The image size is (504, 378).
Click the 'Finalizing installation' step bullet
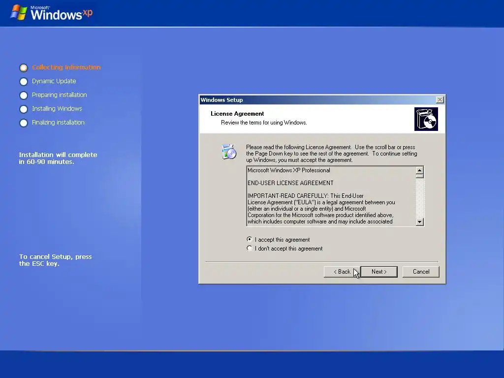click(x=24, y=123)
